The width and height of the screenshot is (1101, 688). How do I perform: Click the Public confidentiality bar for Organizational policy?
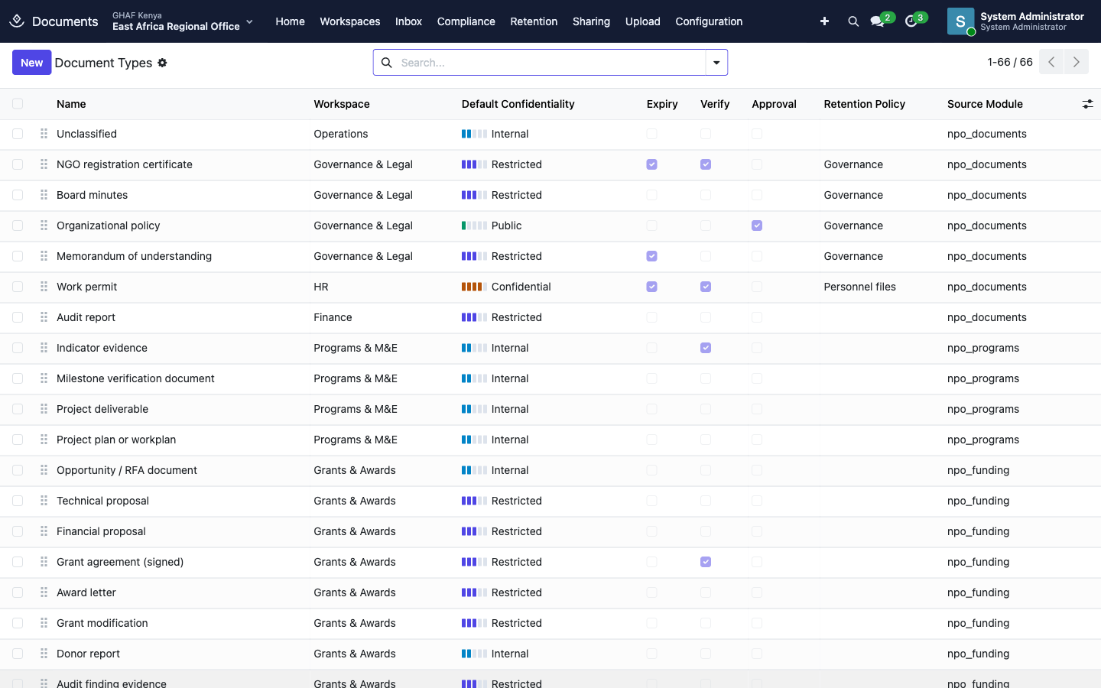click(474, 226)
